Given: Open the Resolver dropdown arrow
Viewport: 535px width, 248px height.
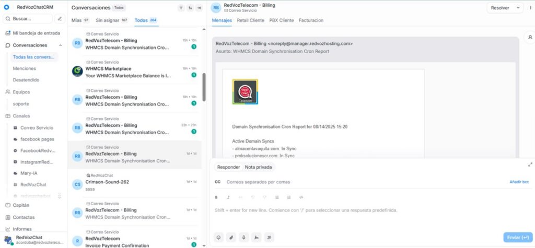Looking at the screenshot, I should point(518,8).
